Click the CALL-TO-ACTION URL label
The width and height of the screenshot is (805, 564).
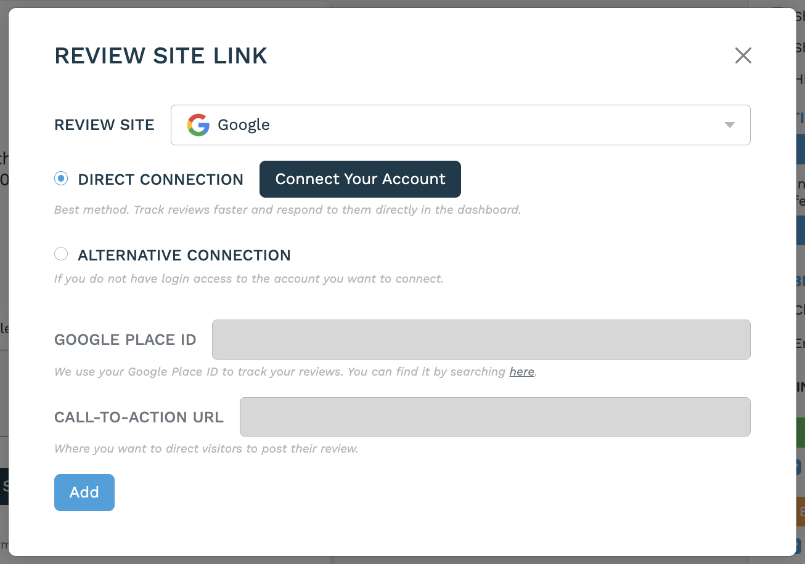point(139,417)
